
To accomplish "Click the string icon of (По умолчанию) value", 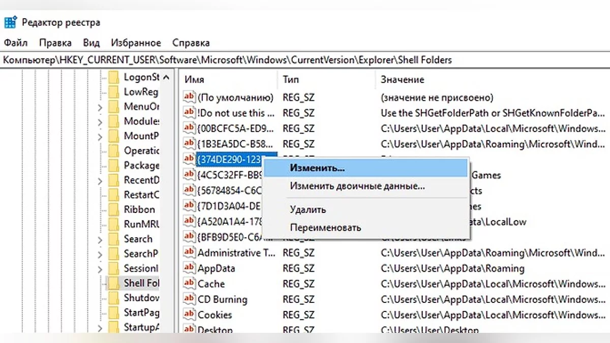I will (190, 97).
